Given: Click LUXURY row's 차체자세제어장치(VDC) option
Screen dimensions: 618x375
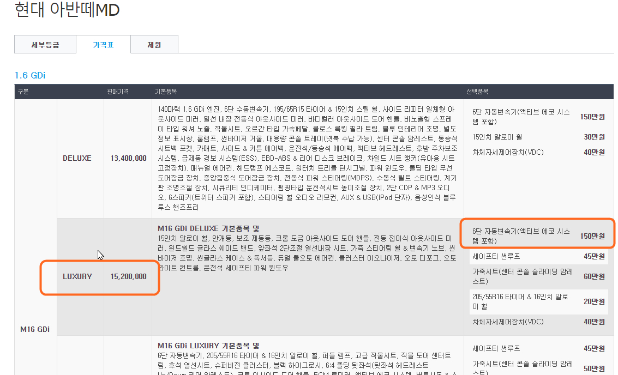Looking at the screenshot, I should pyautogui.click(x=508, y=322).
